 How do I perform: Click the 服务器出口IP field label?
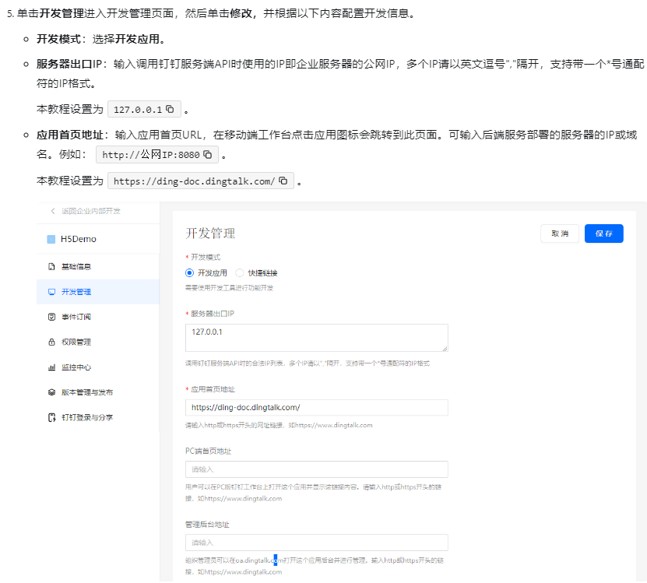(213, 314)
